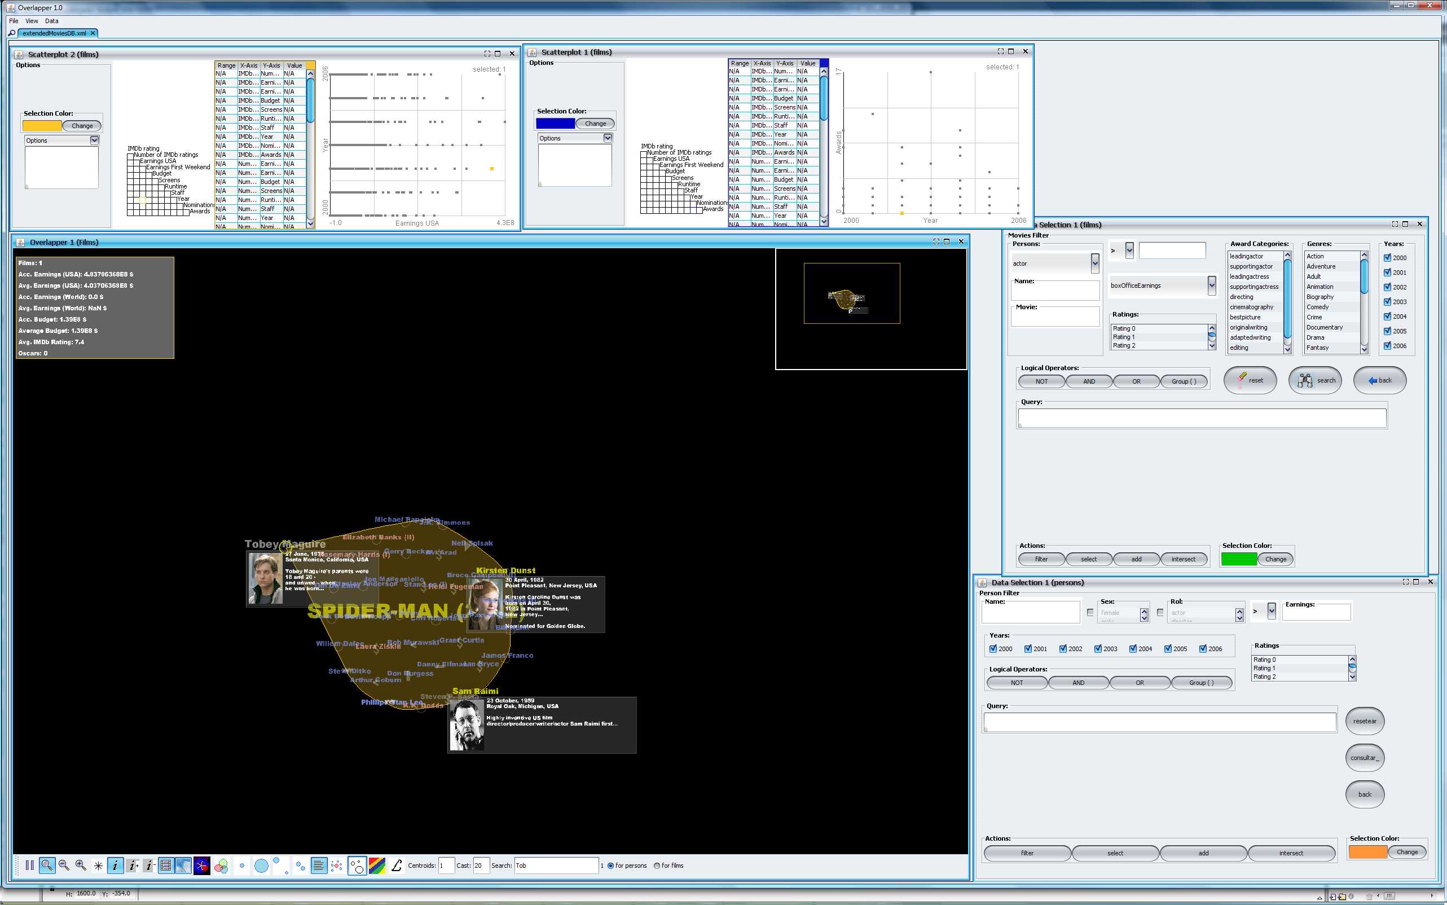Screen dimensions: 1447x905
Task: Toggle the outlined circles icon
Action: [x=357, y=866]
